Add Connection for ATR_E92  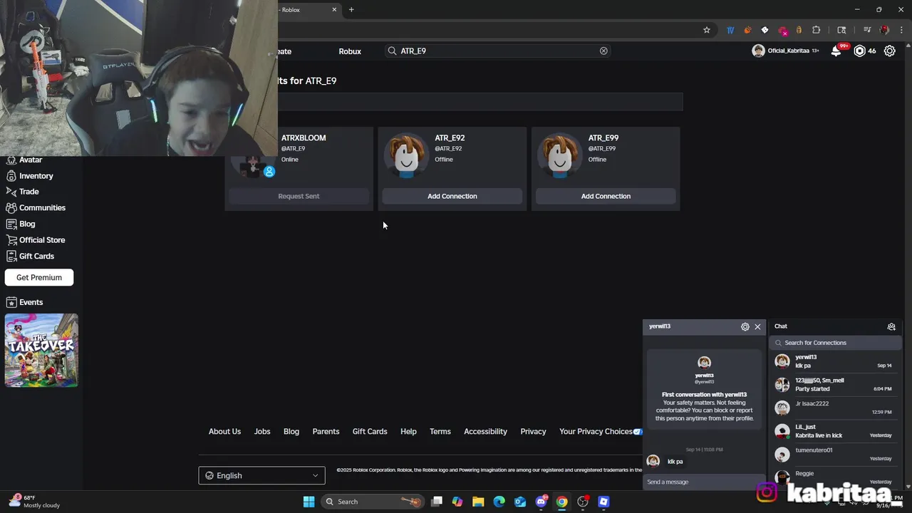coord(452,196)
